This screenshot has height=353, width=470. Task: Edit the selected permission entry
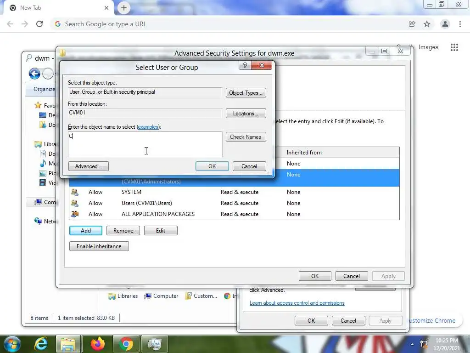161,231
